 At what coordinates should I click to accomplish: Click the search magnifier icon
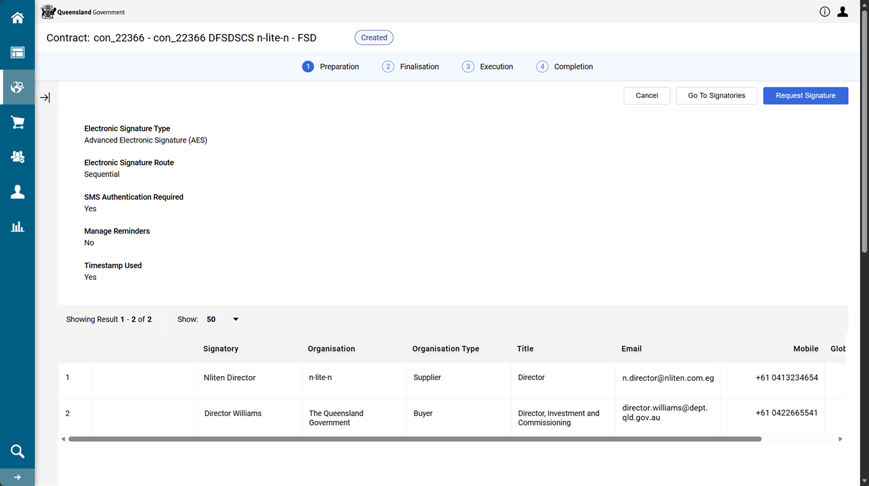point(18,451)
